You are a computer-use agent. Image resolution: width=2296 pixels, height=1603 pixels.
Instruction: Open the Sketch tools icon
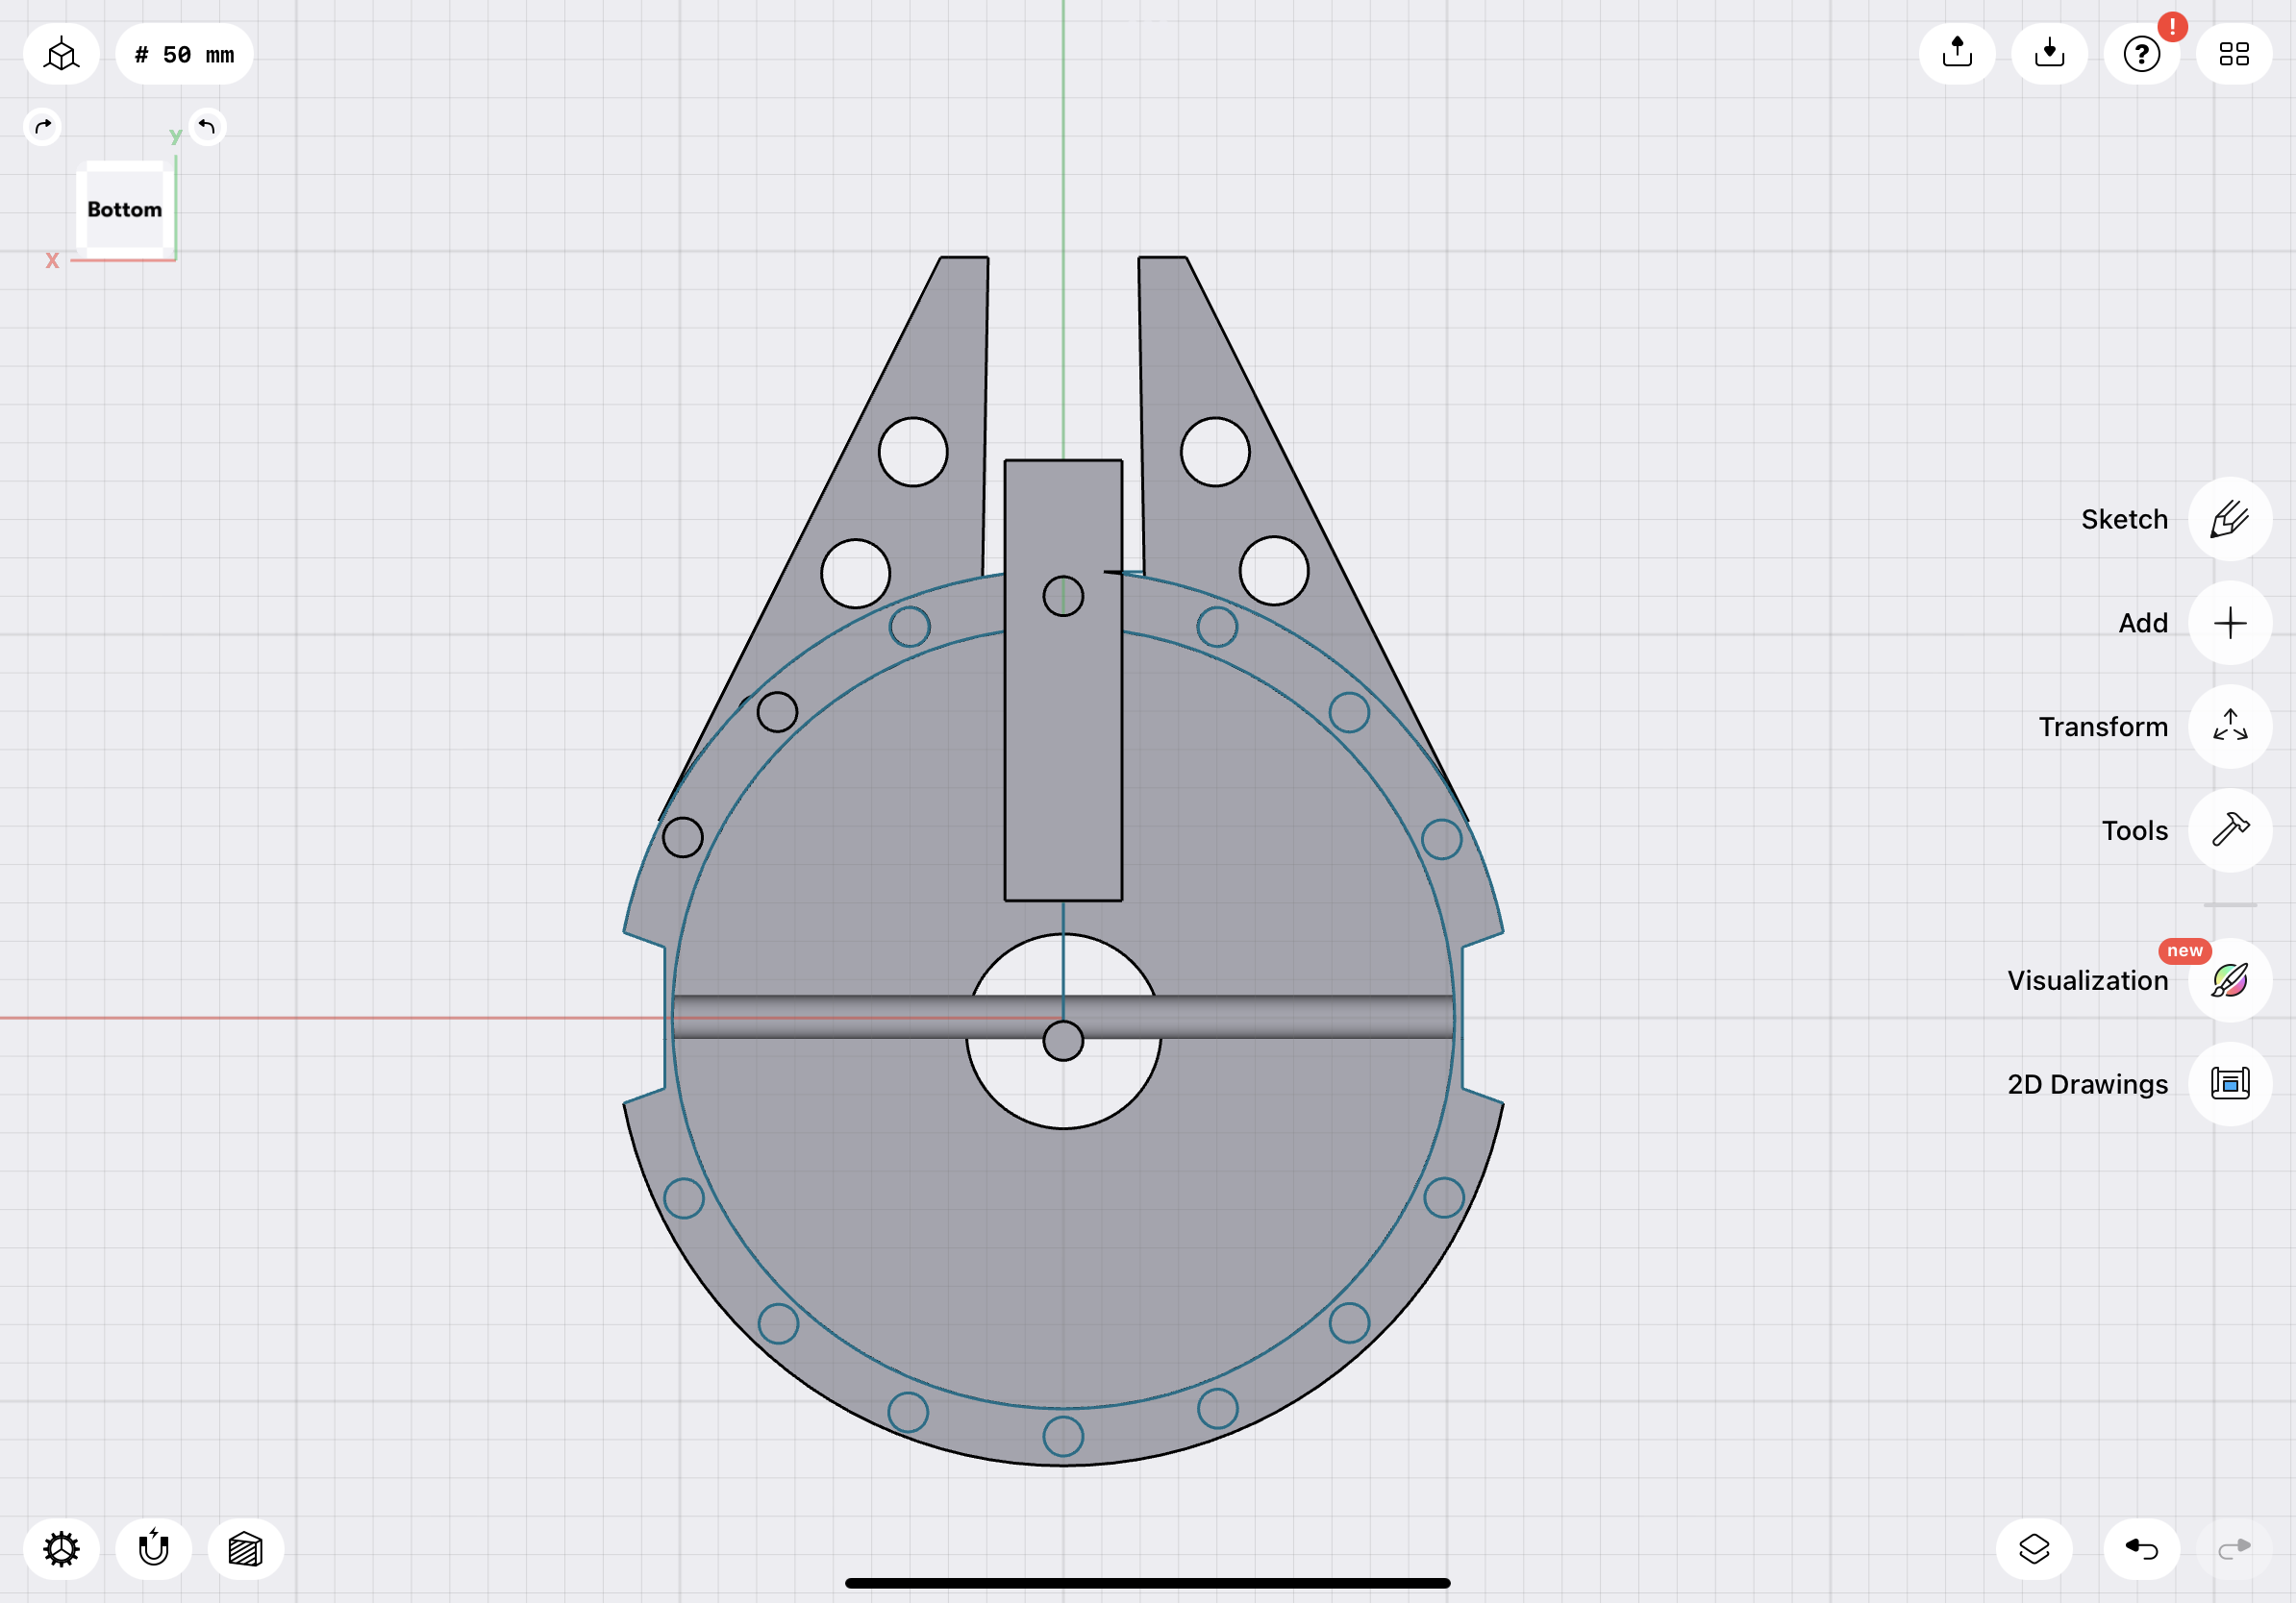point(2230,519)
